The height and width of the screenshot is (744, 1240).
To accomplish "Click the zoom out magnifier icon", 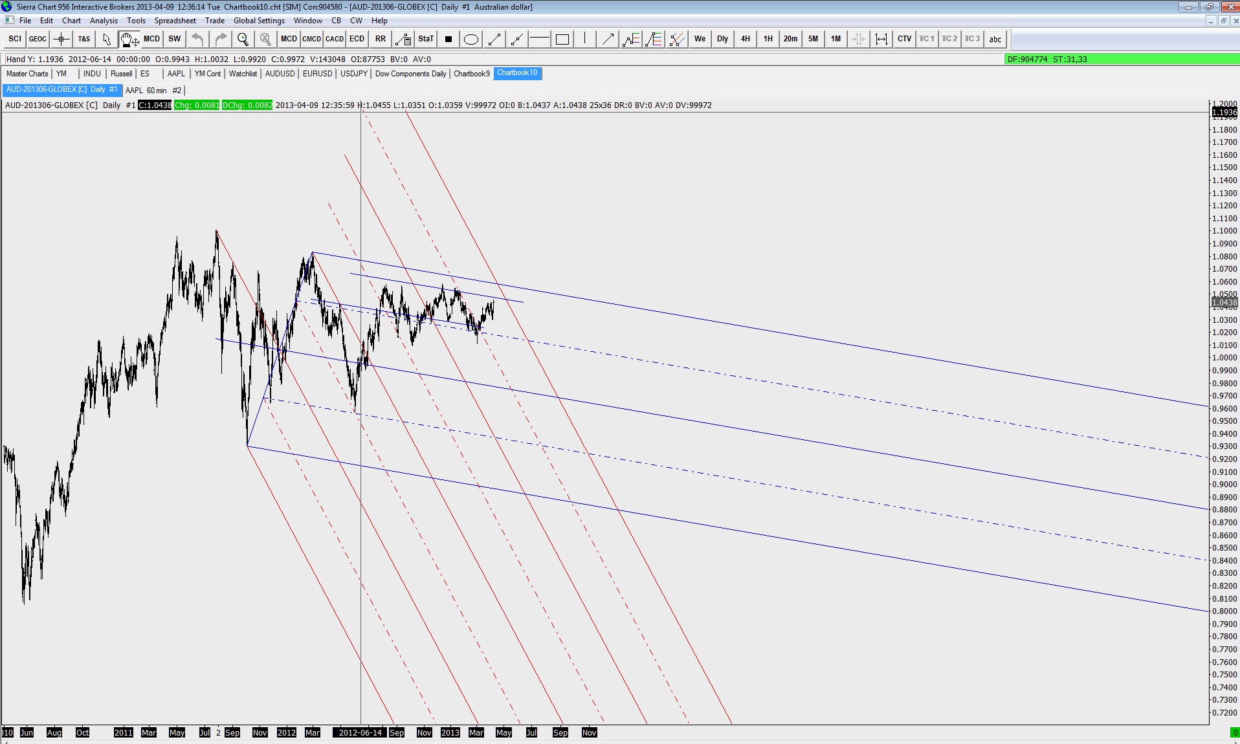I will (x=265, y=39).
